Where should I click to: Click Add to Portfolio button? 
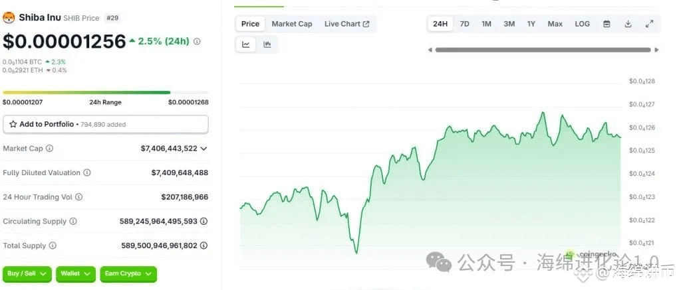(x=106, y=124)
